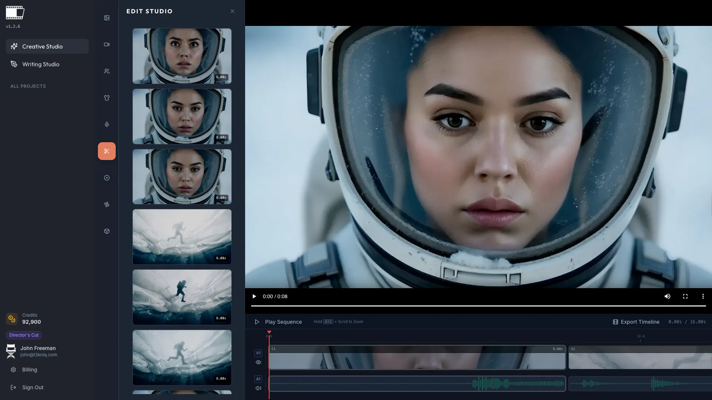Click the Director's Cut plan badge
712x400 pixels.
24,335
